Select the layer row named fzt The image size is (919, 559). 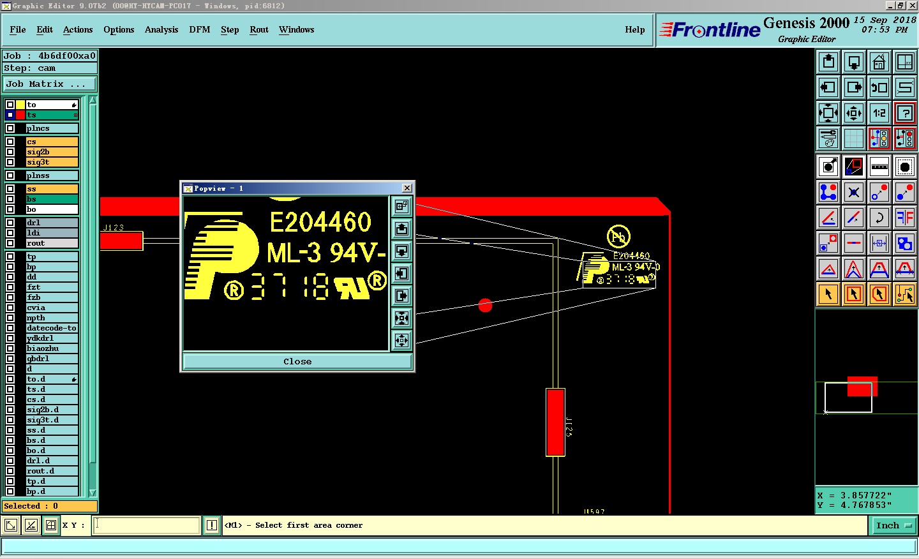click(x=52, y=287)
